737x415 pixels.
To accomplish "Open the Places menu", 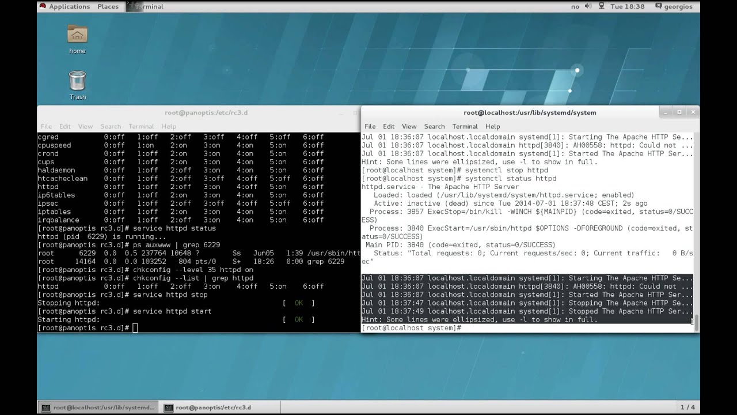I will pyautogui.click(x=108, y=6).
